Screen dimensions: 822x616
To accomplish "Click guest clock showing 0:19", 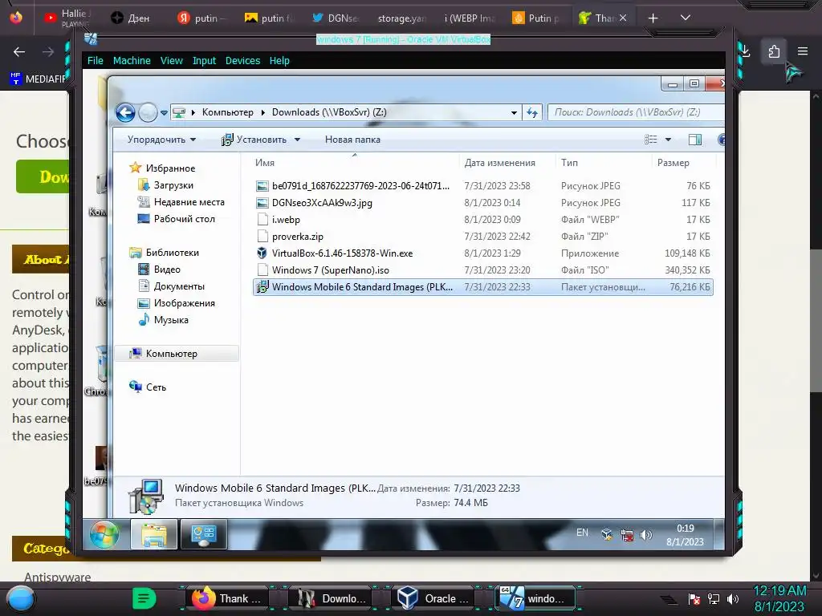I will (x=685, y=535).
